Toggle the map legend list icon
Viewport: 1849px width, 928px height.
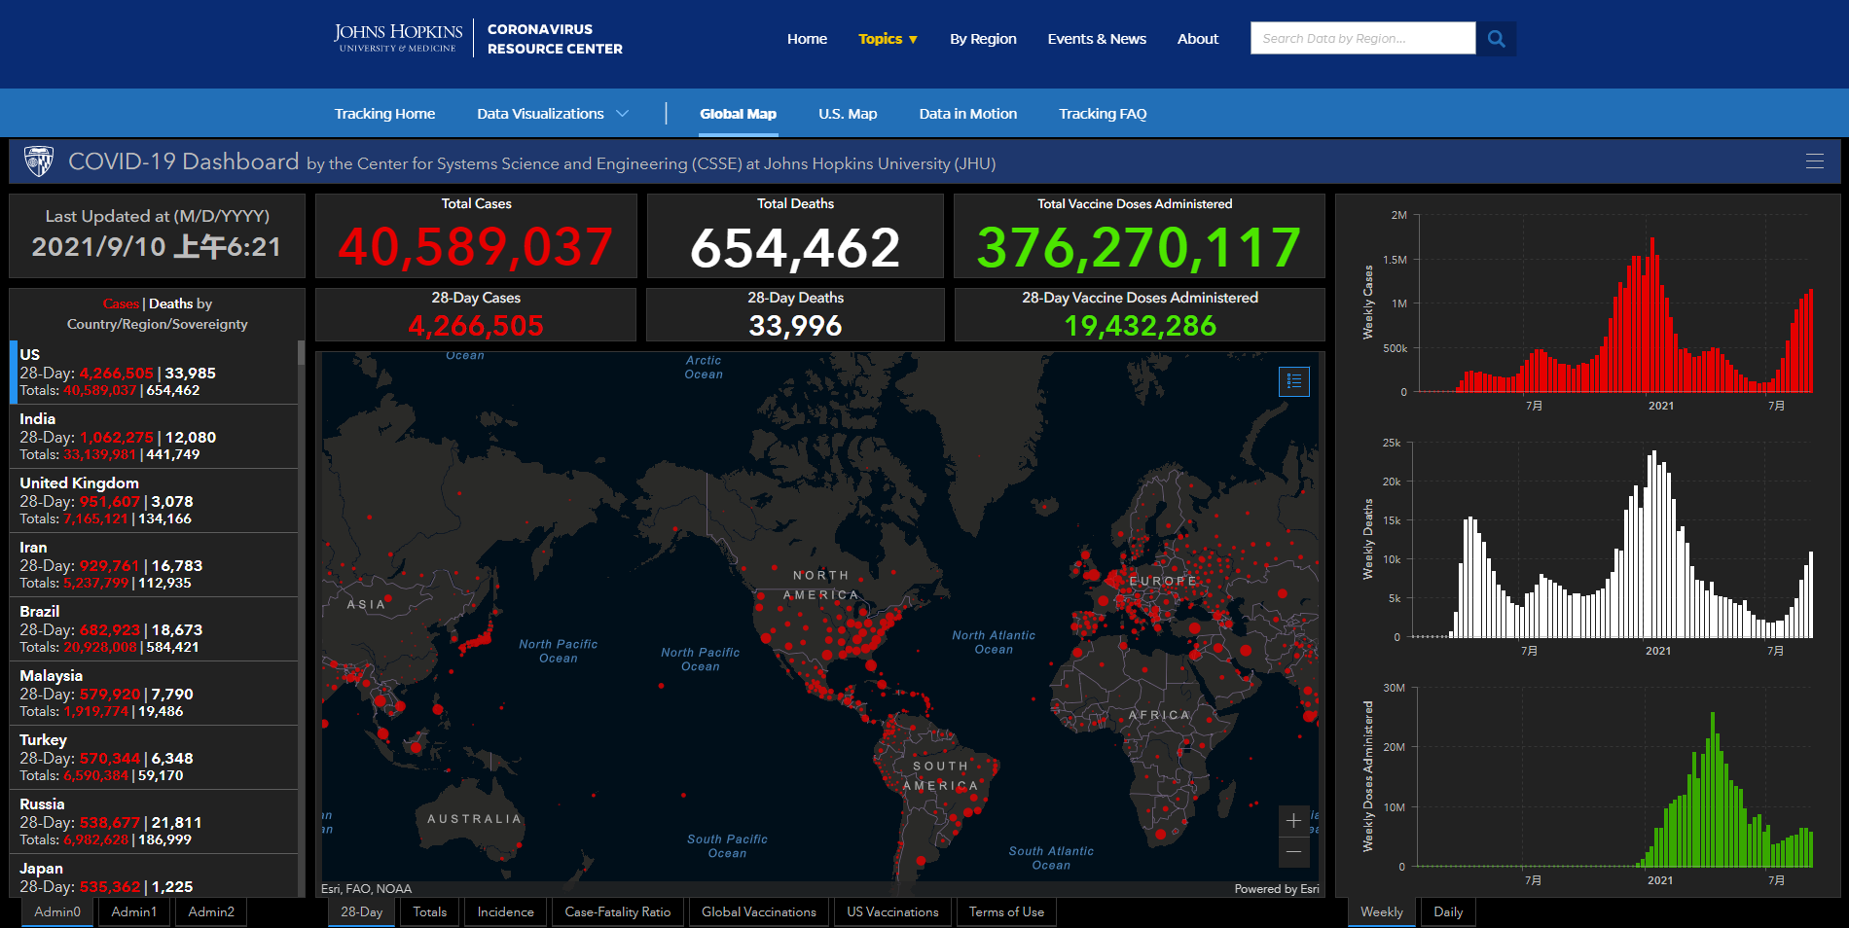(x=1293, y=381)
